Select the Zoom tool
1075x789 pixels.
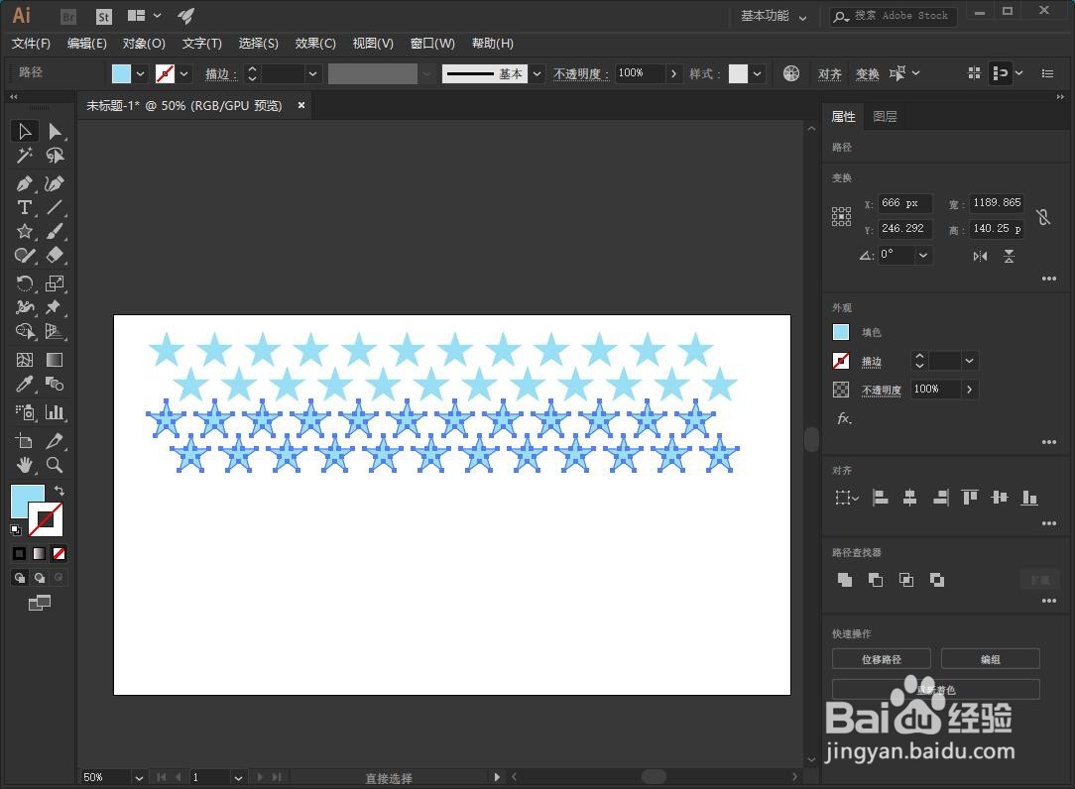point(55,466)
